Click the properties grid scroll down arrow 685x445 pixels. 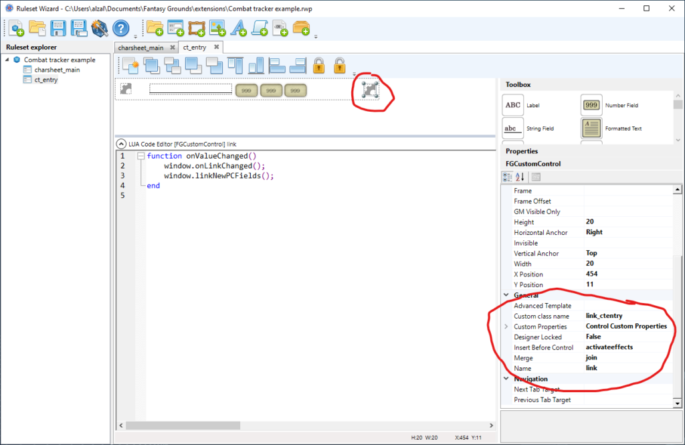[x=677, y=404]
